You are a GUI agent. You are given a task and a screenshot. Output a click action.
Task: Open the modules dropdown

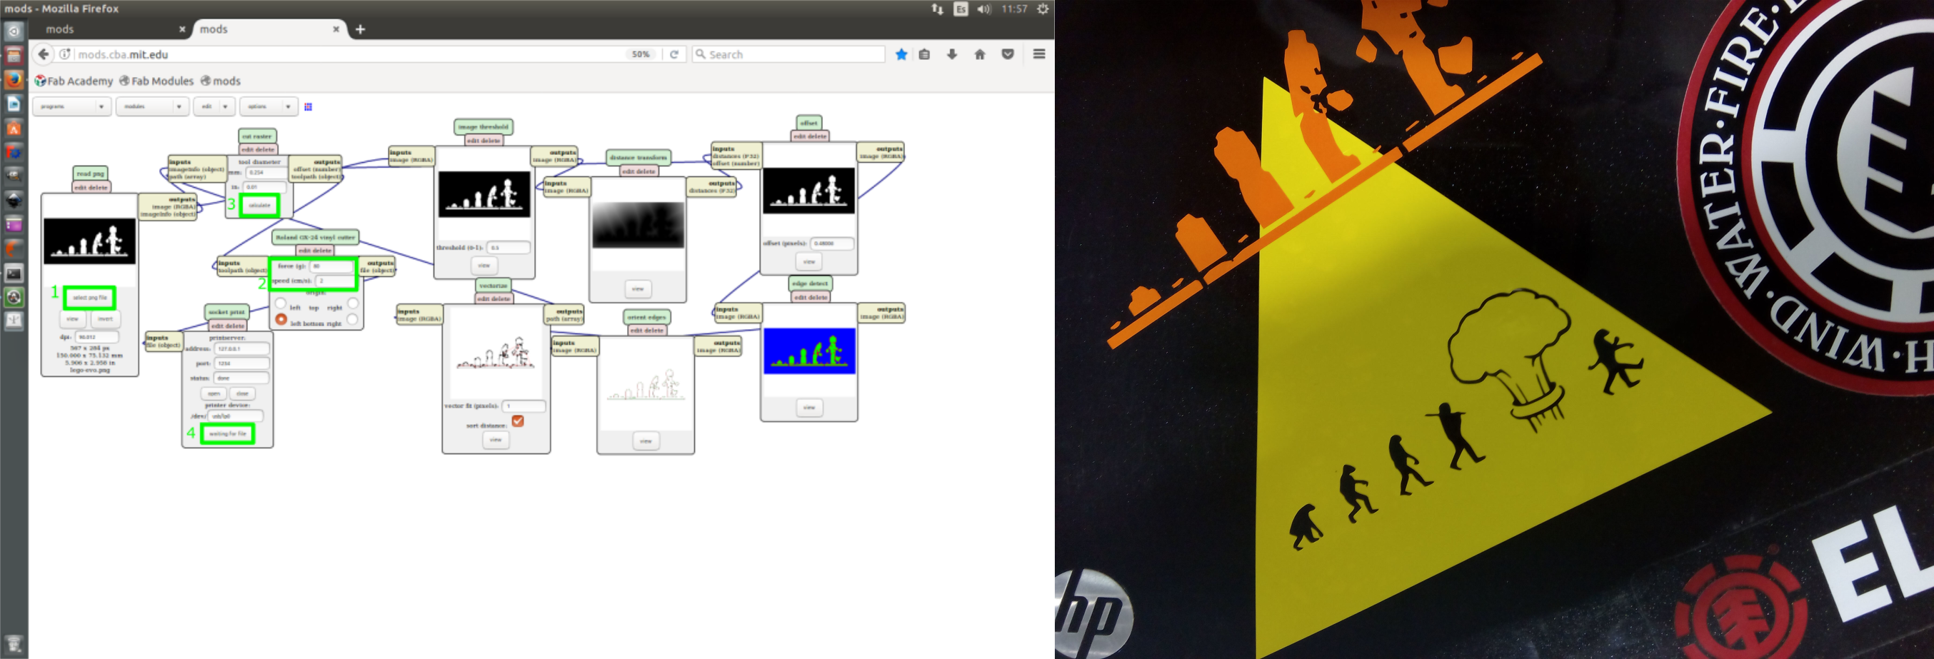coord(153,106)
